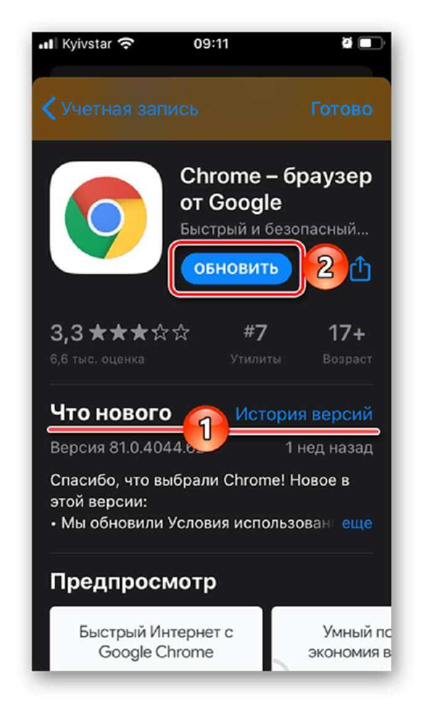The height and width of the screenshot is (718, 432).
Task: Tap the share icon beside ОБНОВИТЬ
Action: click(x=360, y=268)
